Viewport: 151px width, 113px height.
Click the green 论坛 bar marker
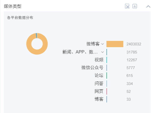pos(107,76)
